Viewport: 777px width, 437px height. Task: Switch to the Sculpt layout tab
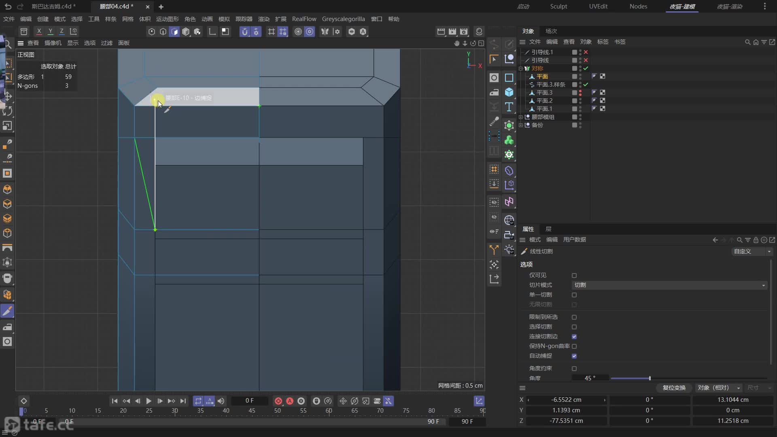[x=558, y=6]
